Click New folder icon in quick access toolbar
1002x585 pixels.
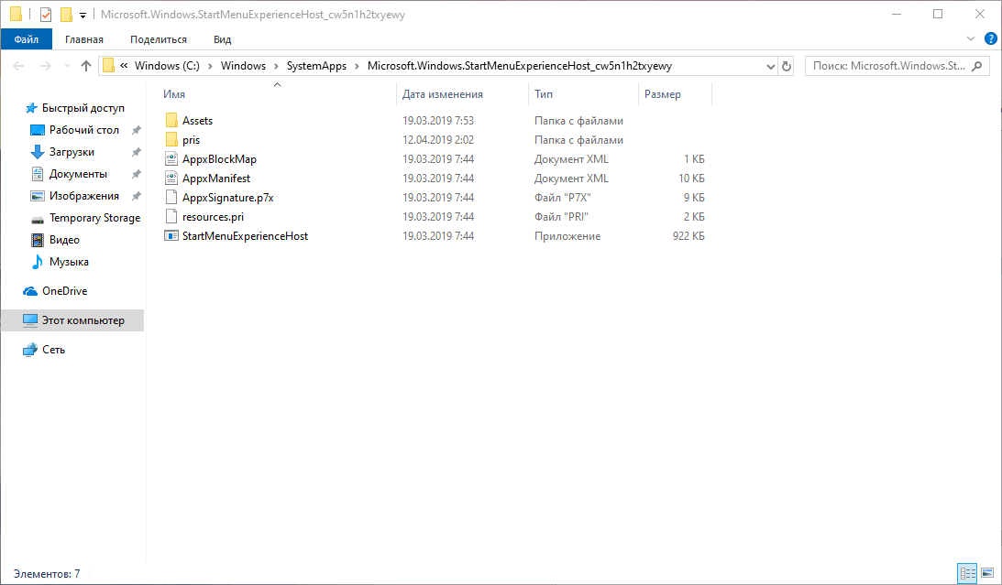pyautogui.click(x=66, y=14)
